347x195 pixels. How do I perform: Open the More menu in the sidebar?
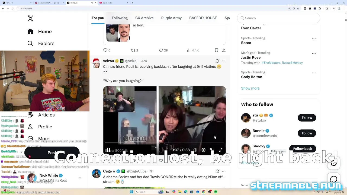click(38, 139)
